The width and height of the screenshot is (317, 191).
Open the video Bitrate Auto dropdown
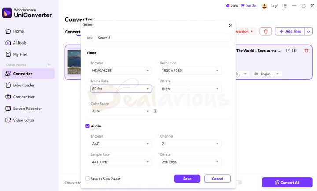tap(191, 89)
